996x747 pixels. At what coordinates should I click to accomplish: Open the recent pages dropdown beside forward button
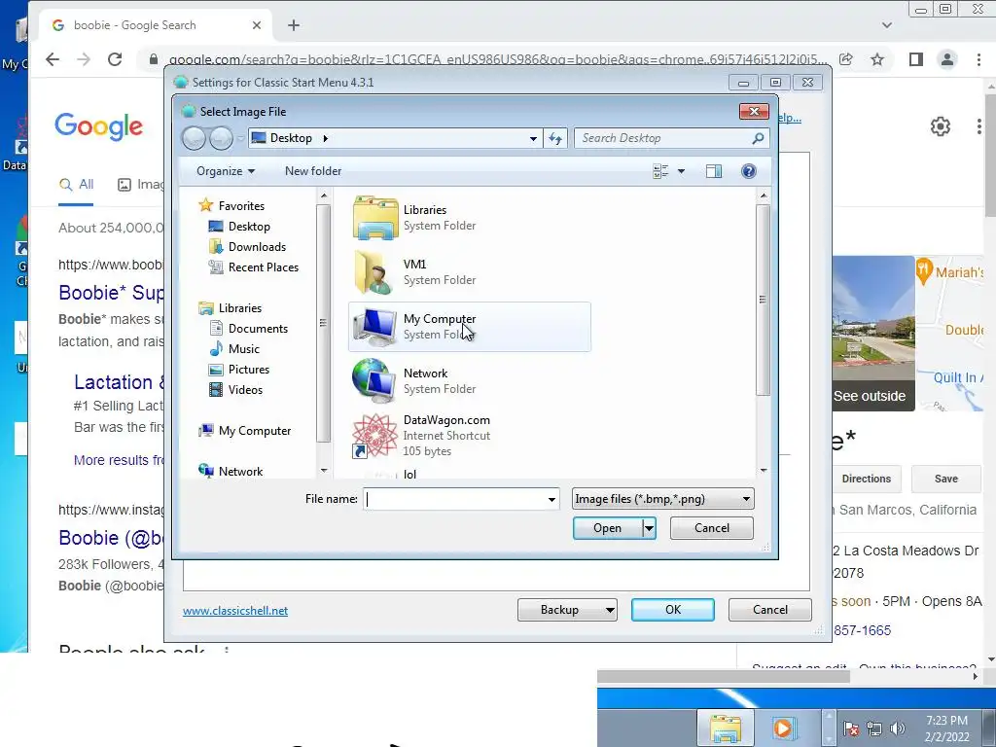click(x=240, y=138)
